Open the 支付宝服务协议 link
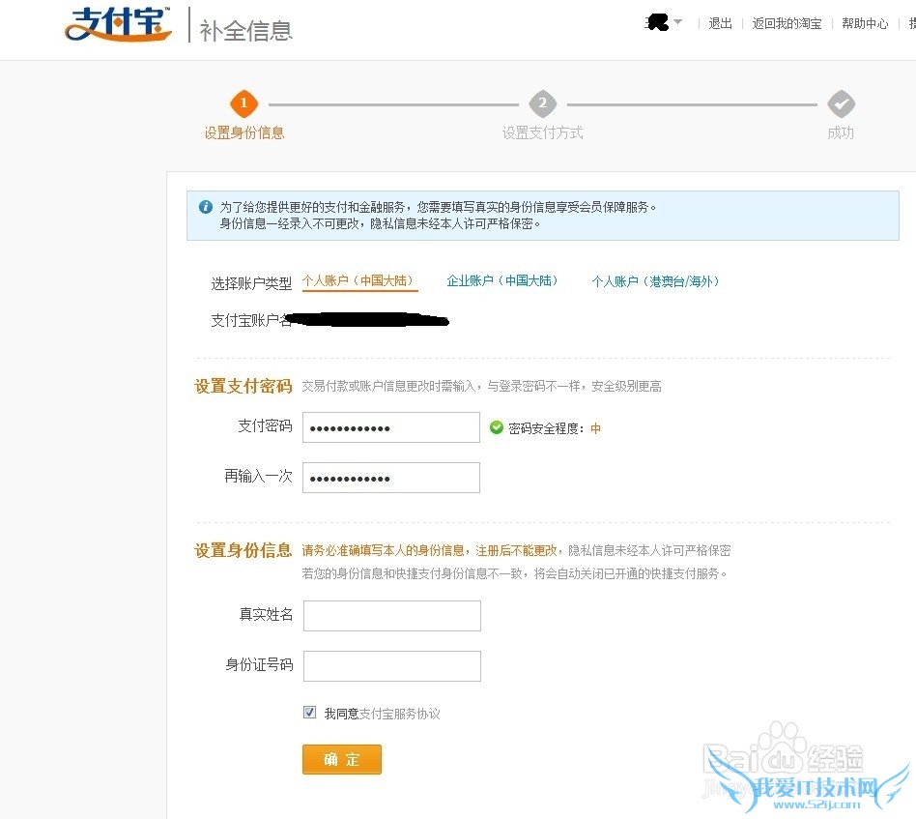 [400, 714]
